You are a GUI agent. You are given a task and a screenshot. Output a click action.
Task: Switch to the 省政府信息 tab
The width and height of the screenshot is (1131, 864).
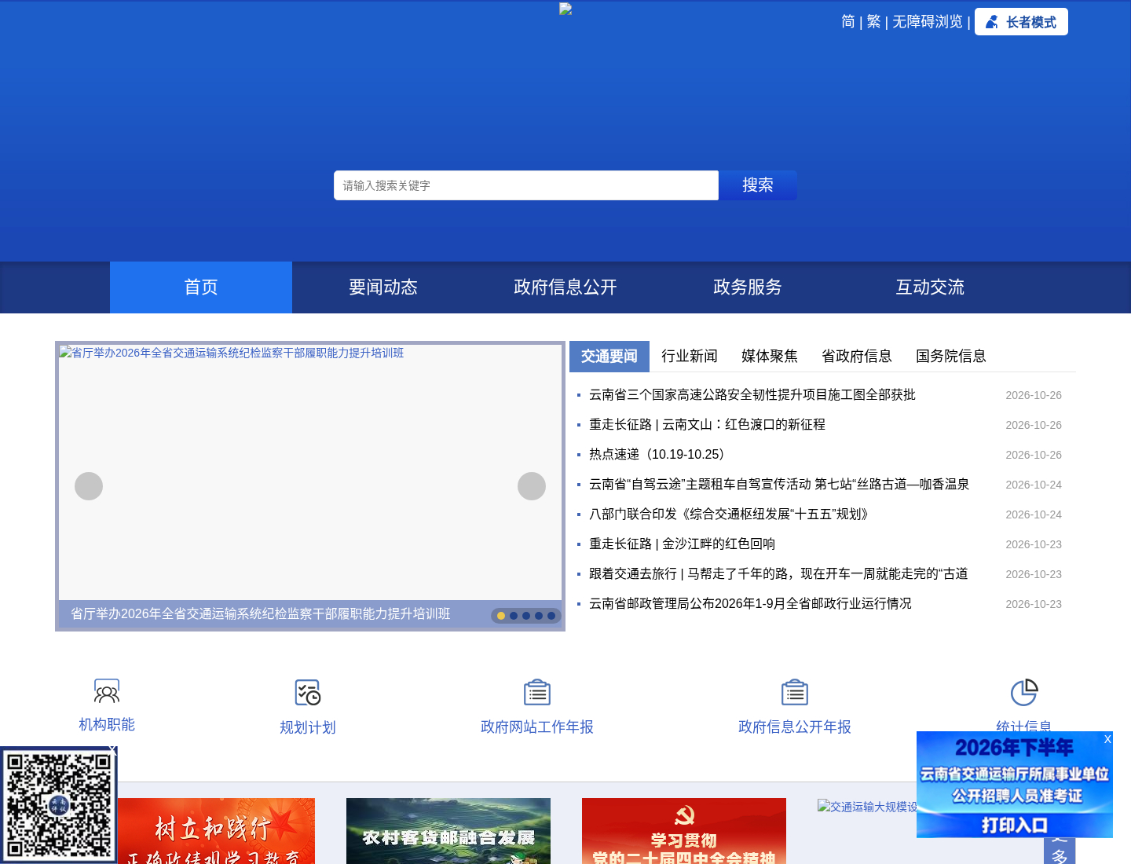857,357
